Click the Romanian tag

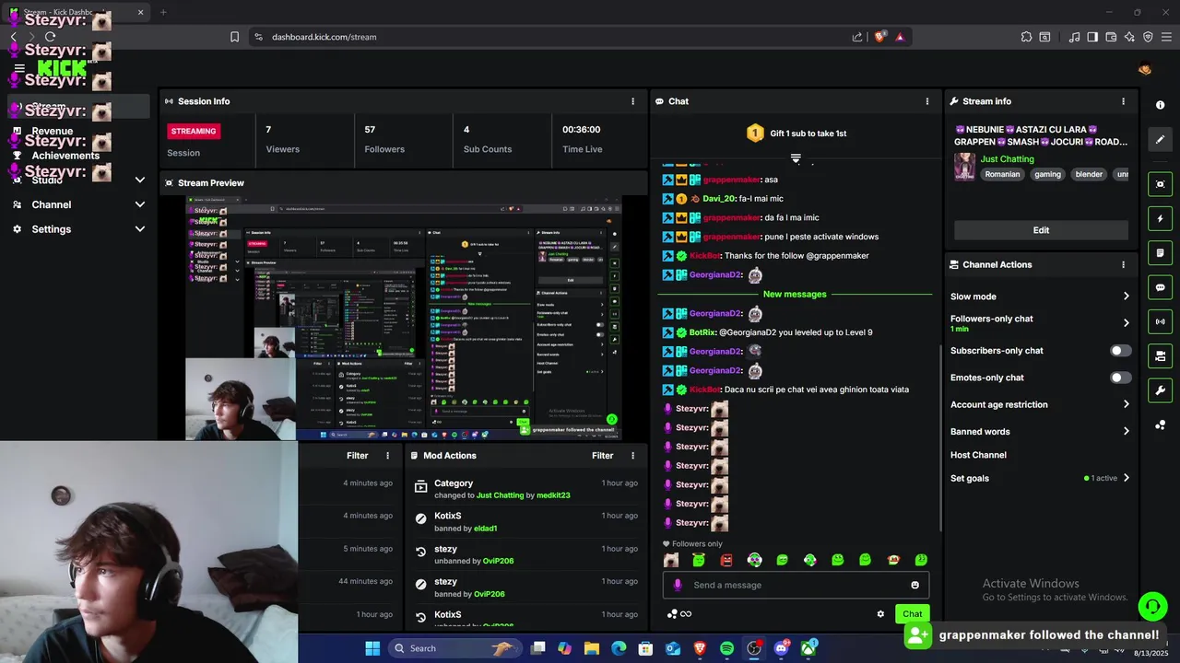click(1002, 174)
